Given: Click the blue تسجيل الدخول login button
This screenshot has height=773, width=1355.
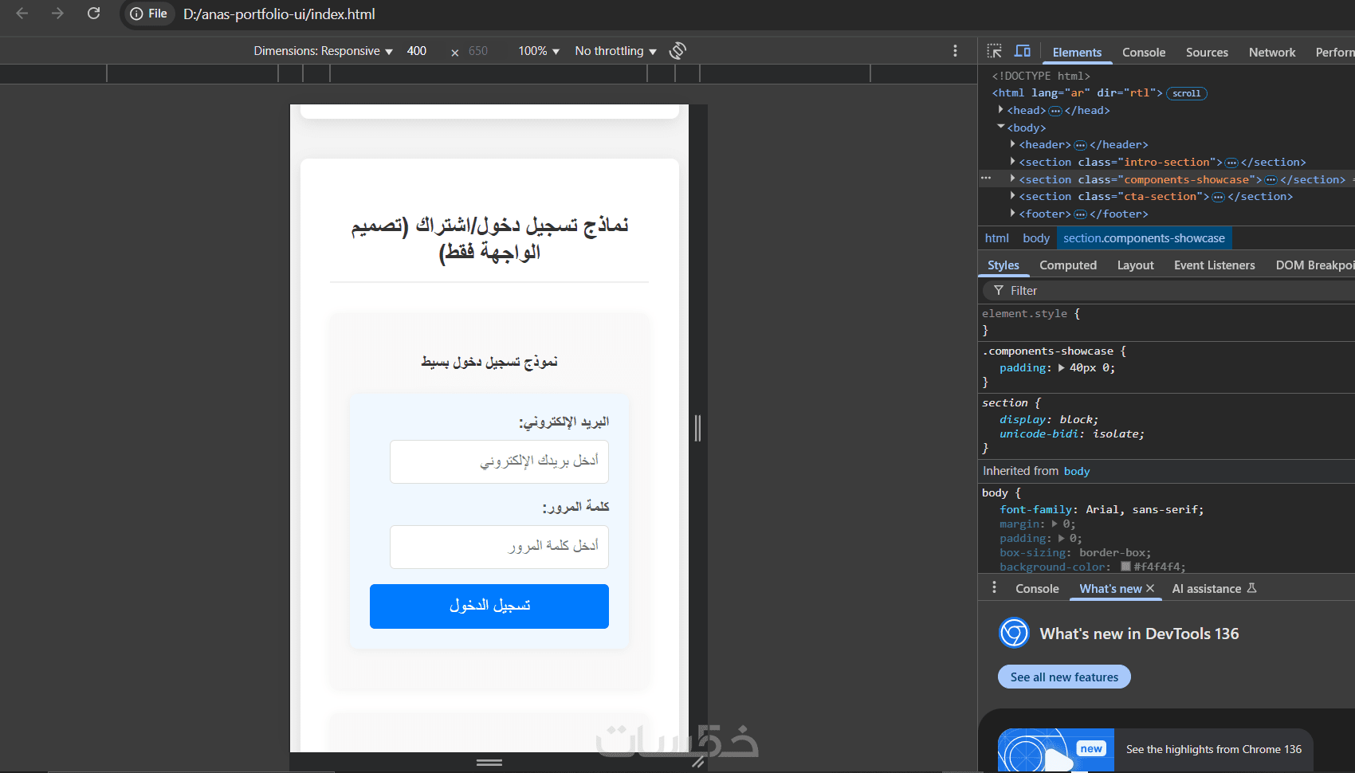Looking at the screenshot, I should 489,606.
